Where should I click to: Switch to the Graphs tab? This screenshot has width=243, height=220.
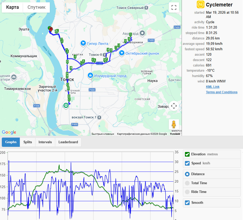point(11,142)
